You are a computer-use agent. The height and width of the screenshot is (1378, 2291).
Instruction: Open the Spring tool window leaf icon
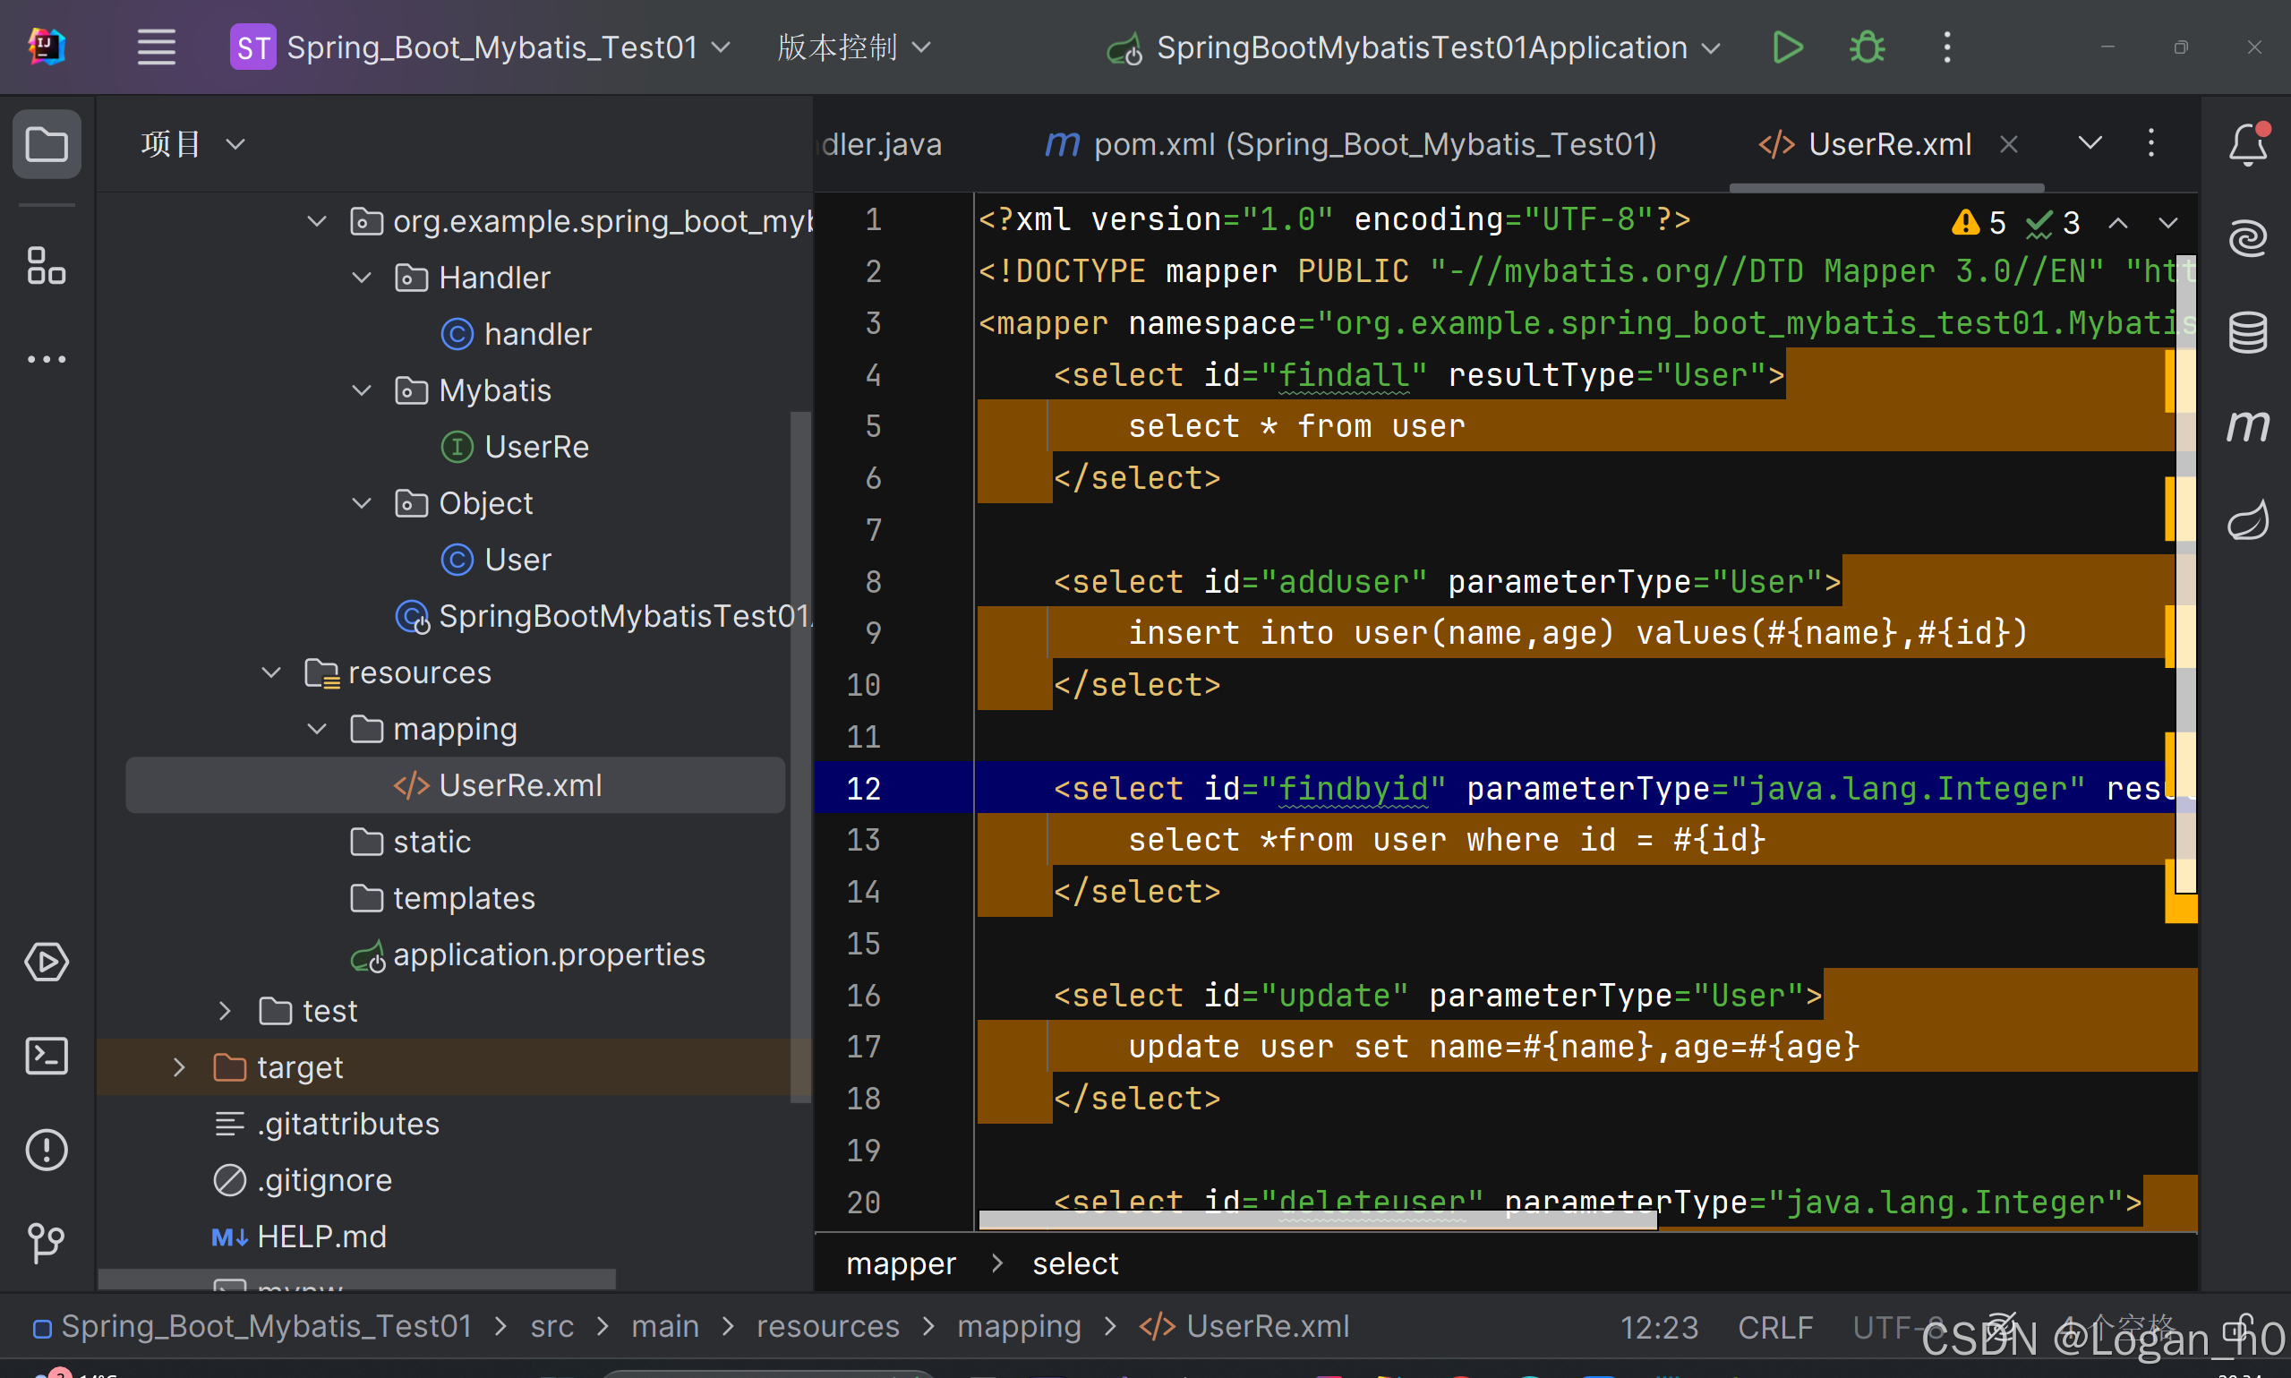[x=2247, y=518]
